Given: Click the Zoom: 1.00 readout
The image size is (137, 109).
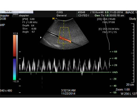Looking at the screenshot, I should 123,90.
